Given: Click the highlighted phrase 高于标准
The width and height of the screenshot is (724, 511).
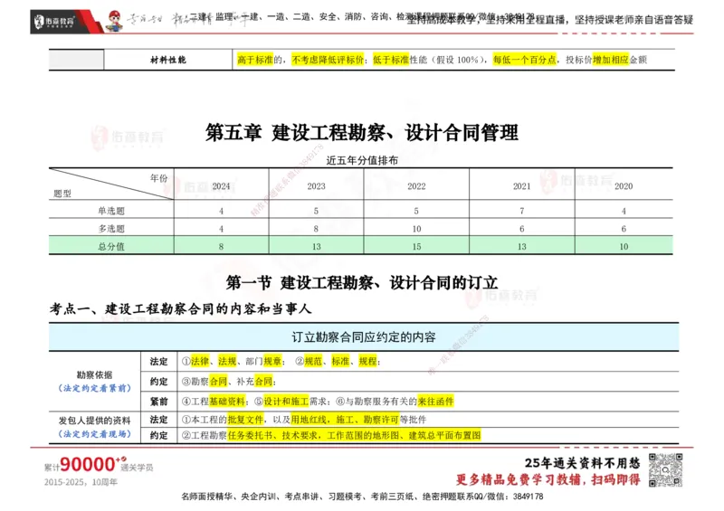Looking at the screenshot, I should pos(255,60).
